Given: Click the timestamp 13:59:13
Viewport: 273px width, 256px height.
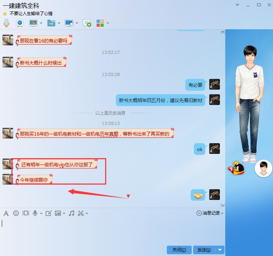Looking at the screenshot, I should pyautogui.click(x=111, y=124).
